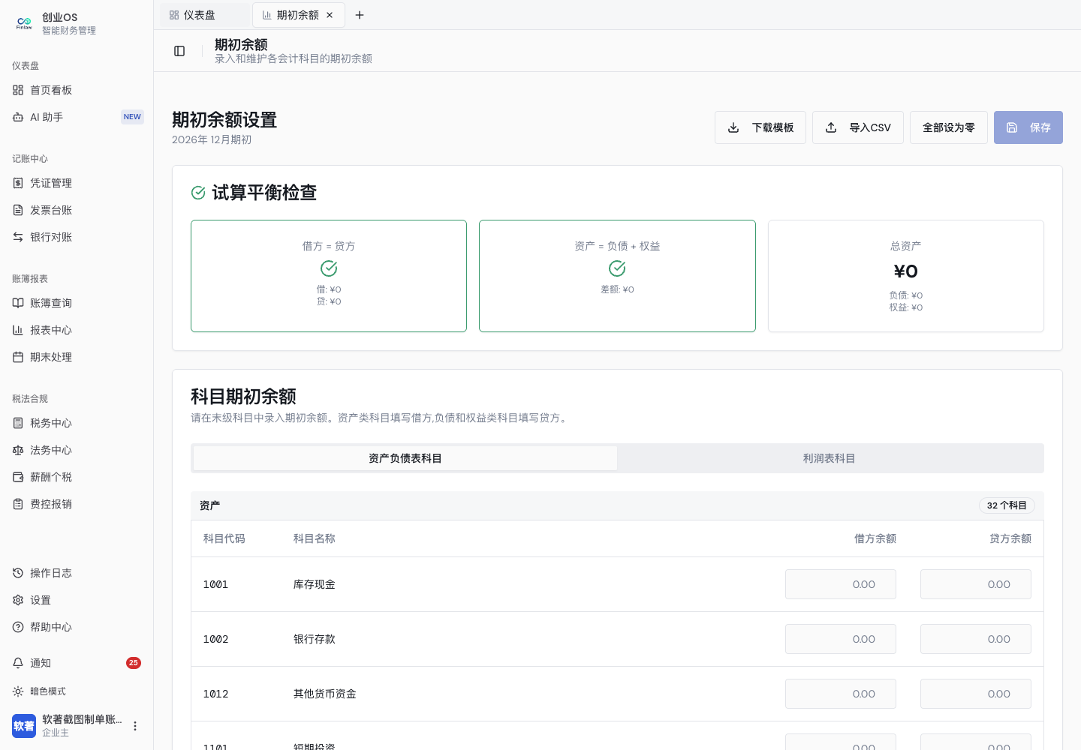Screen dimensions: 1081x750
Task: Open the user account more-options menu
Action: coord(135,726)
